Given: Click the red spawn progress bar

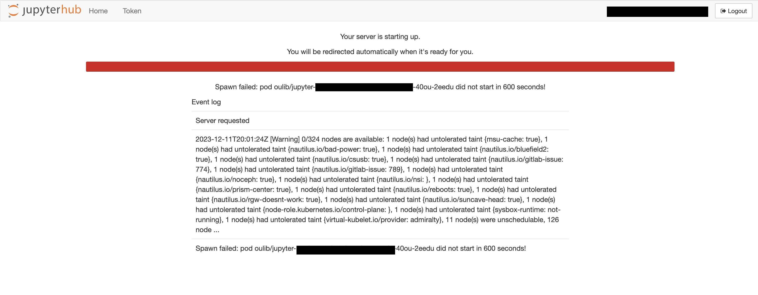Looking at the screenshot, I should coord(380,66).
